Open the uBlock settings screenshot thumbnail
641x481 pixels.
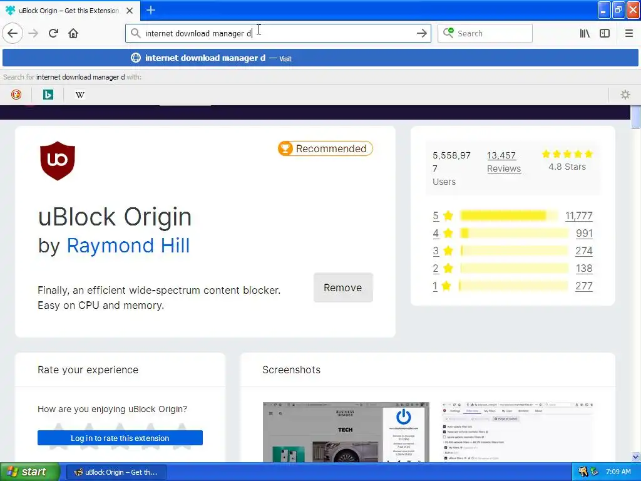pyautogui.click(x=517, y=432)
